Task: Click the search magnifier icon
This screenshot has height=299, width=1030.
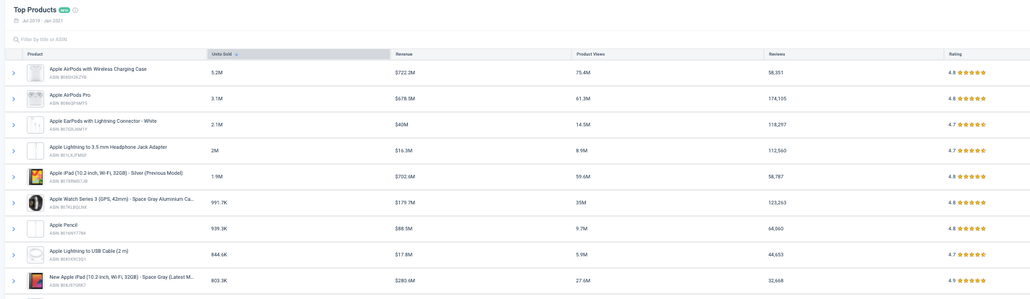Action: [x=17, y=39]
